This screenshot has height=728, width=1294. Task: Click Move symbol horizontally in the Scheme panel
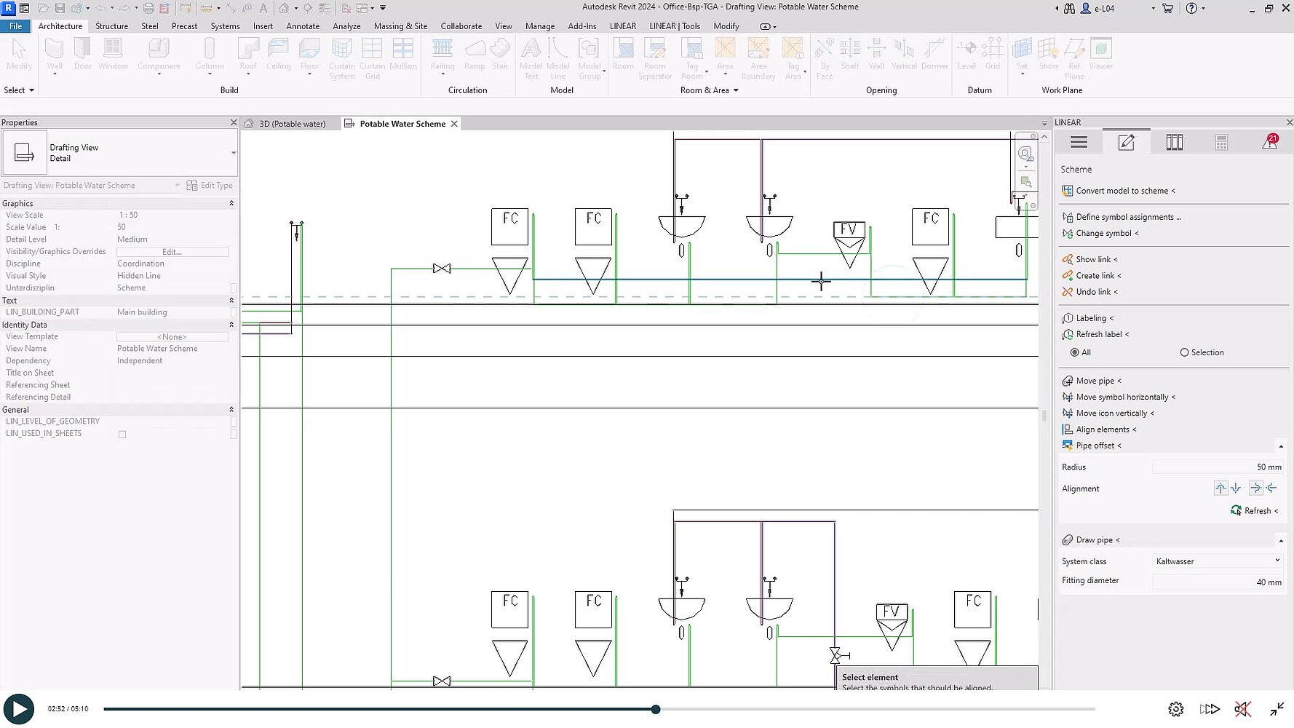coord(1124,397)
